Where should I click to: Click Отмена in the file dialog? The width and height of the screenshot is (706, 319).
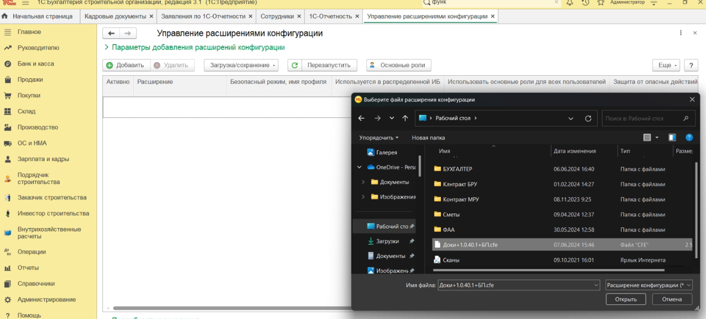(x=672, y=299)
